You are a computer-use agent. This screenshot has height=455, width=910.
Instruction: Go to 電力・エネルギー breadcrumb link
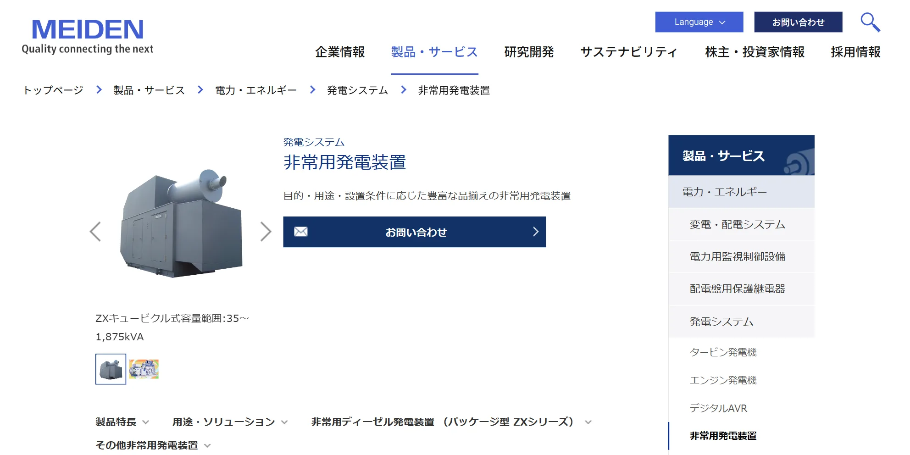point(256,90)
